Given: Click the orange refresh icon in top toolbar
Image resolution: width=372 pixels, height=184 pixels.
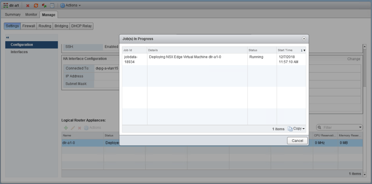Looking at the screenshot, I should click(x=36, y=5).
